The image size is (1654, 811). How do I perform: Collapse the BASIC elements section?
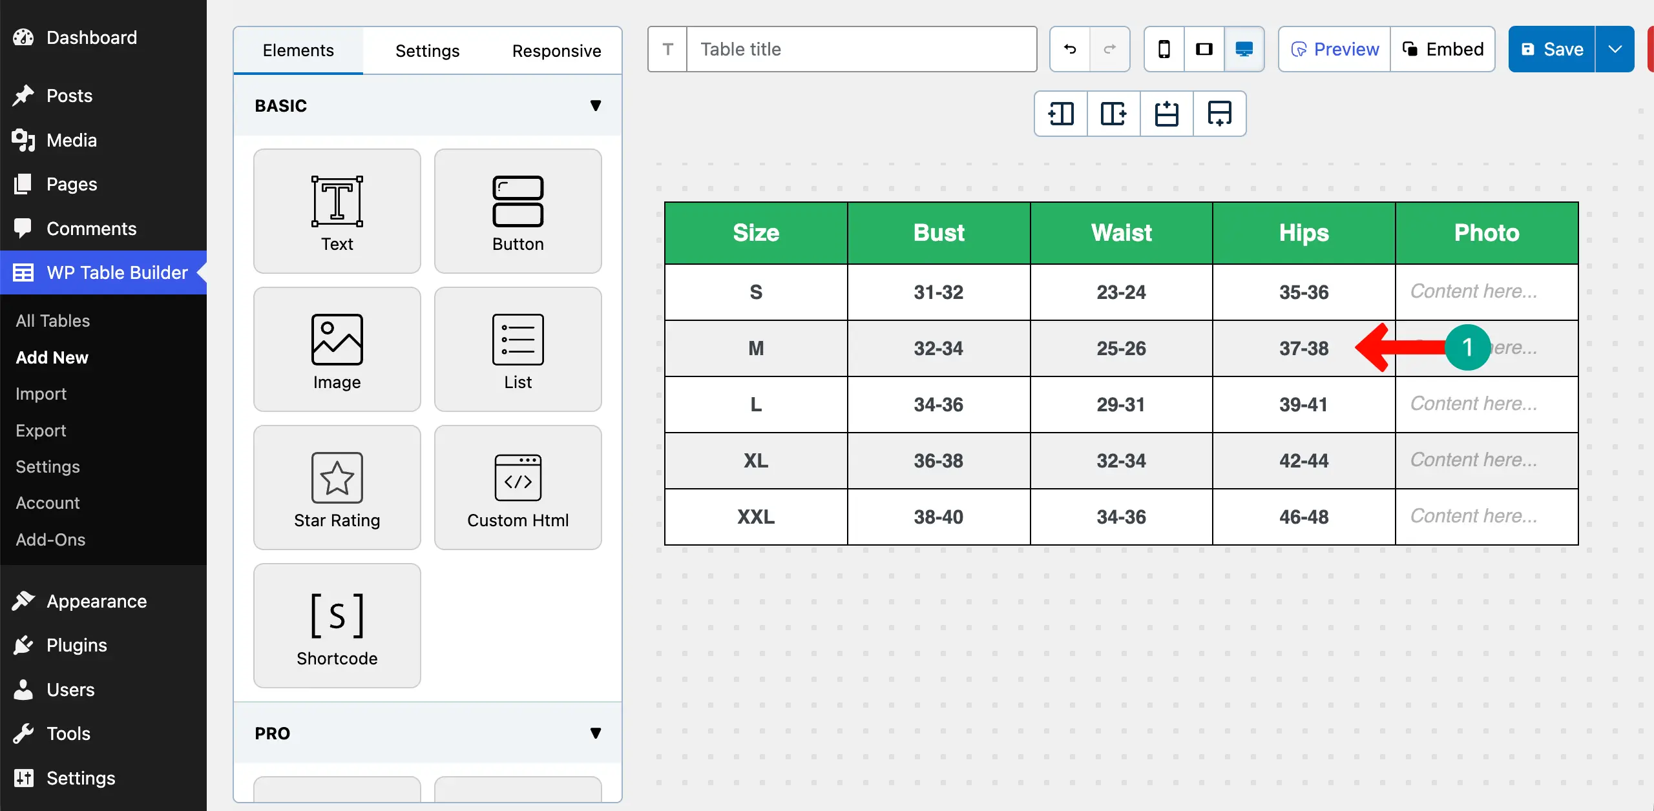[595, 105]
